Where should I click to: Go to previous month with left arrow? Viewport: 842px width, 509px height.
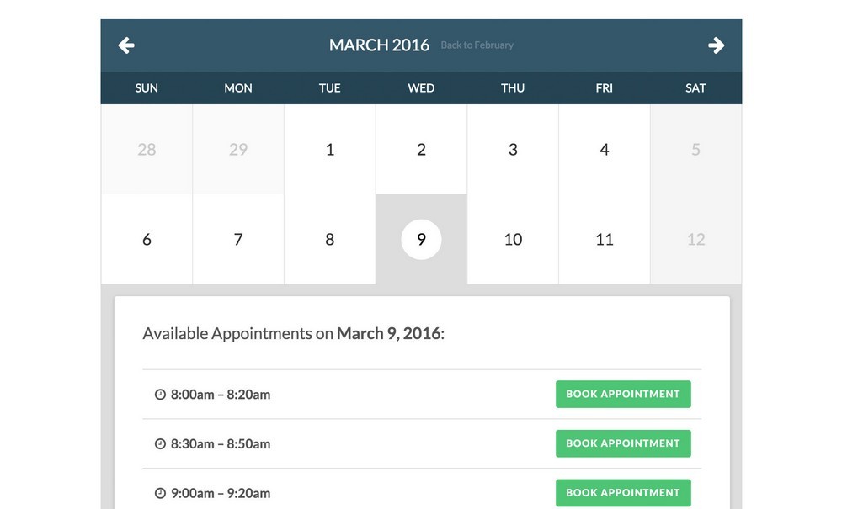point(126,45)
